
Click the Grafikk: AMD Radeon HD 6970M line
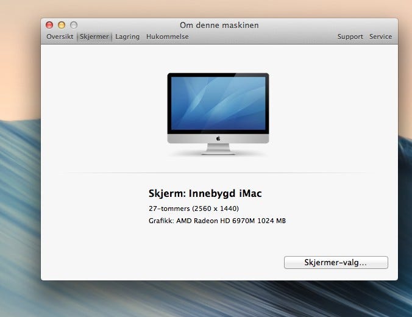point(217,221)
